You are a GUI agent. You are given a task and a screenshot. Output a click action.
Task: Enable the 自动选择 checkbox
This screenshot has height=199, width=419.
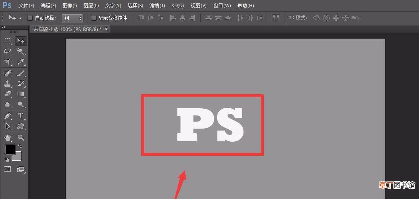(30, 18)
